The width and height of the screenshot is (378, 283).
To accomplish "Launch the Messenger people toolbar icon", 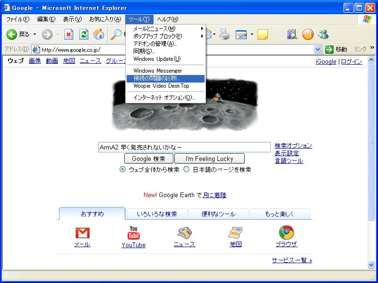I will click(323, 34).
